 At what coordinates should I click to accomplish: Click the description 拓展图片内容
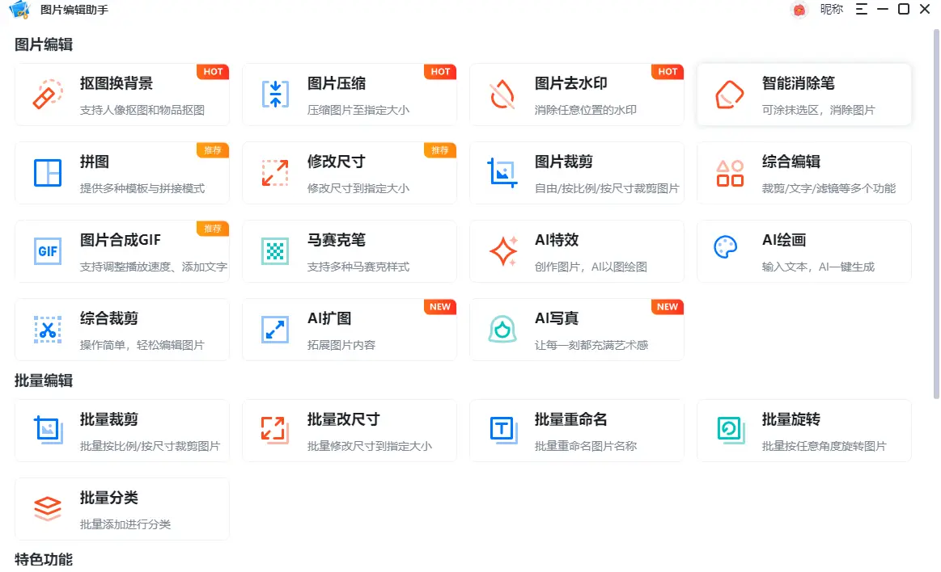(341, 346)
